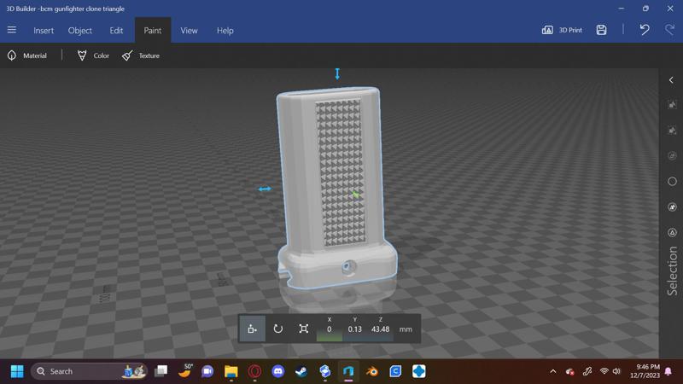Image resolution: width=683 pixels, height=384 pixels.
Task: Open the hamburger menu
Action: (12, 30)
